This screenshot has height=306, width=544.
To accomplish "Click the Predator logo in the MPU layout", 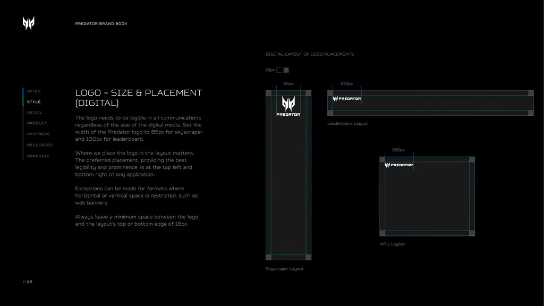I will [x=399, y=165].
